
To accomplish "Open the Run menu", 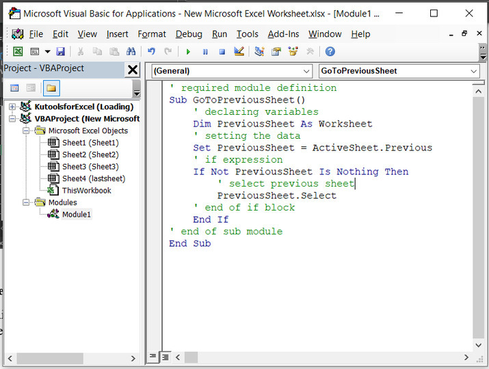I will (x=220, y=34).
